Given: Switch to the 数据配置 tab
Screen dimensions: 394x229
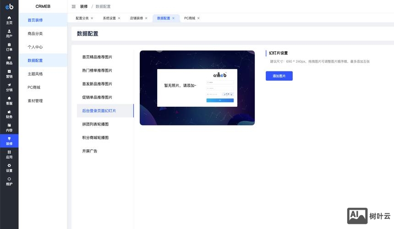Looking at the screenshot, I should tap(164, 18).
